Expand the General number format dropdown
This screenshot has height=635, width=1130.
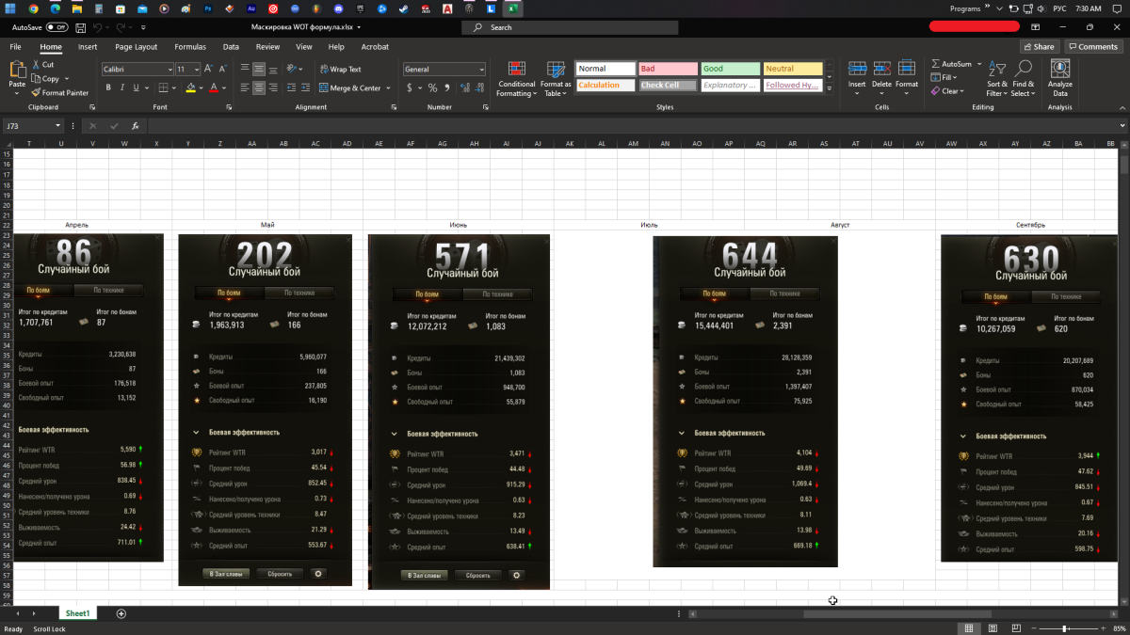pos(481,69)
